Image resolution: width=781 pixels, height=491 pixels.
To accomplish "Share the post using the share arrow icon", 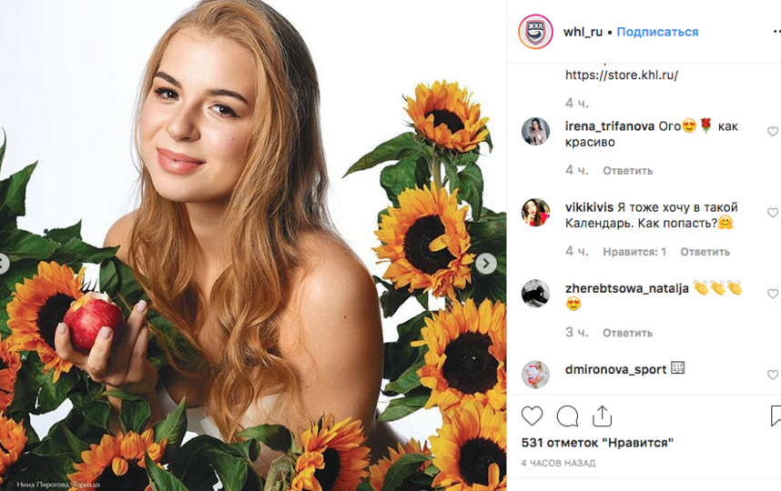I will pos(602,416).
